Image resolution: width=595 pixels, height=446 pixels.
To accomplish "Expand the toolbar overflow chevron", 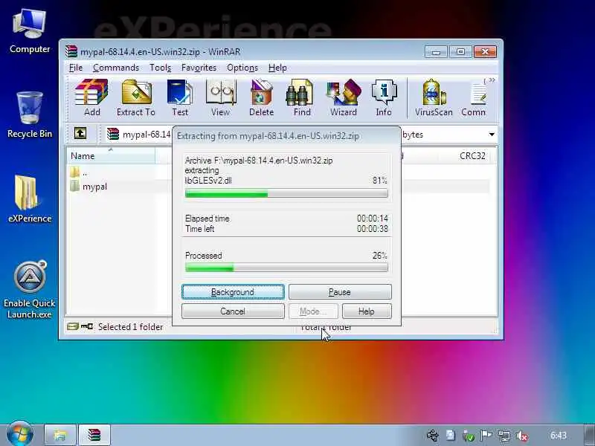I will [x=492, y=80].
